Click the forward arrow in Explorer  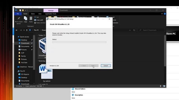tap(21, 30)
